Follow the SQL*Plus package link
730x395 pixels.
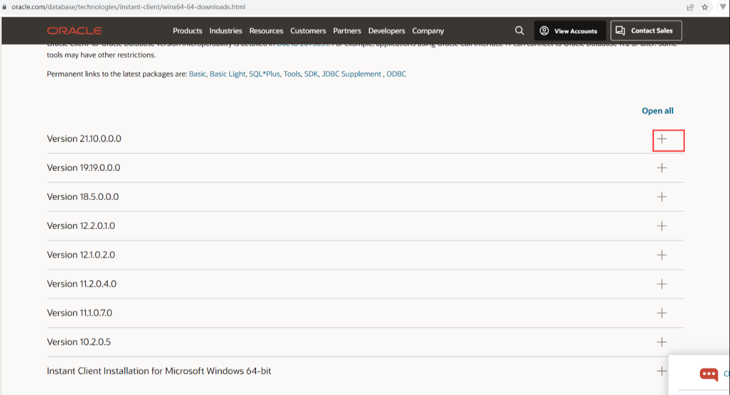pos(264,74)
